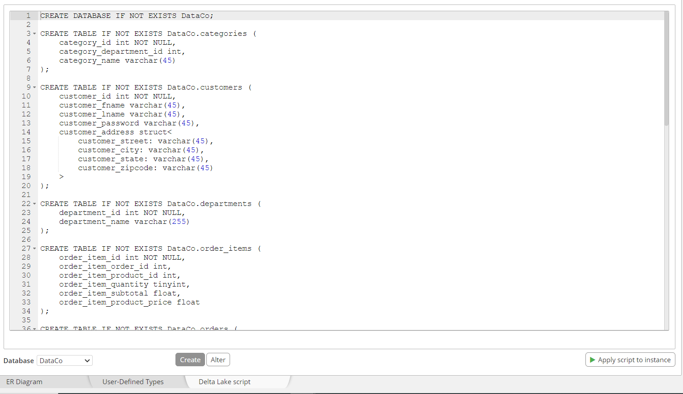Click the department_name varchar(255) line
The image size is (683, 394).
coord(124,222)
